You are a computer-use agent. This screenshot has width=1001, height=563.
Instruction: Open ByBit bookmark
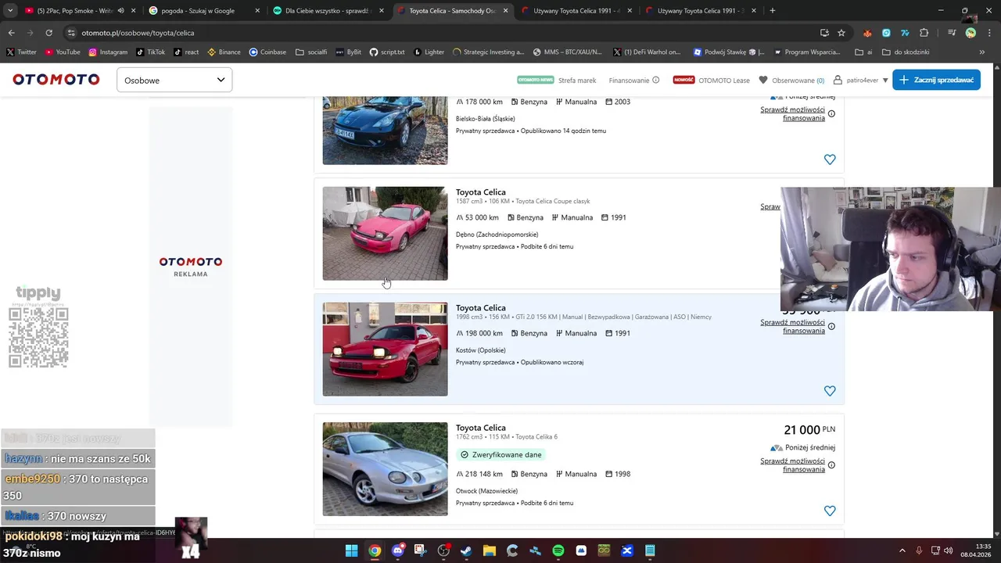coord(349,52)
